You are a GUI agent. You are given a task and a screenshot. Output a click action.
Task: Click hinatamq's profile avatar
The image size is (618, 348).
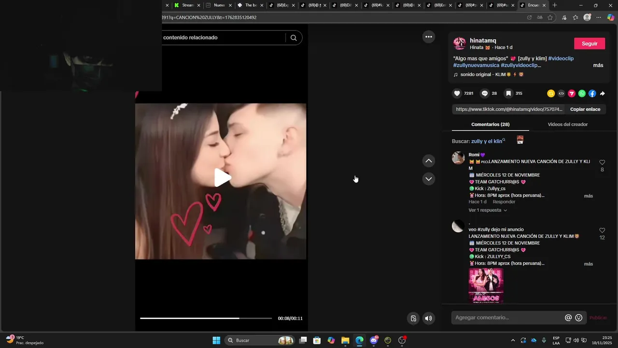coord(460,43)
